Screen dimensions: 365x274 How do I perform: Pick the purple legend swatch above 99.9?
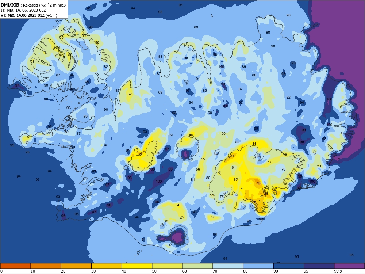(x=349, y=266)
